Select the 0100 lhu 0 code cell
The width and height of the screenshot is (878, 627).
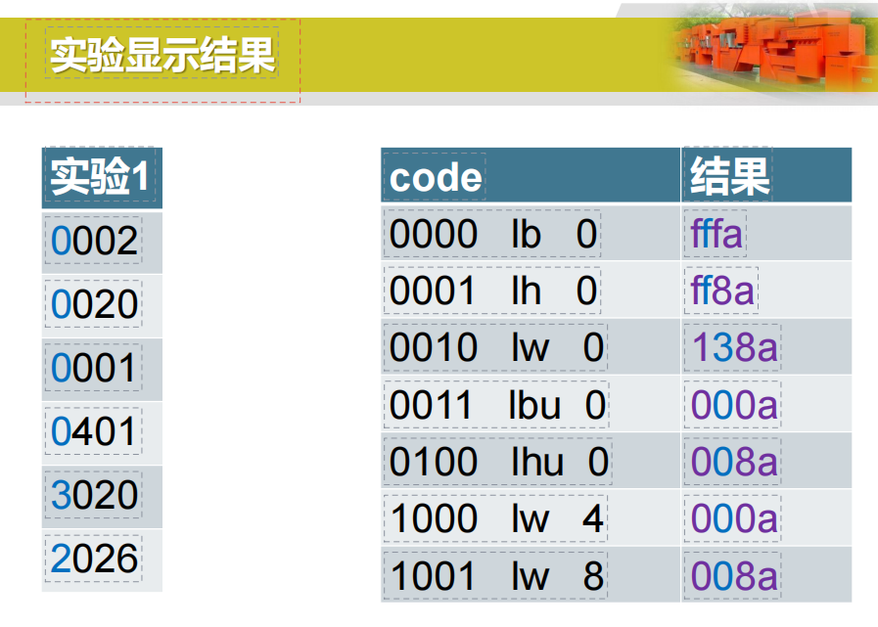coord(498,462)
